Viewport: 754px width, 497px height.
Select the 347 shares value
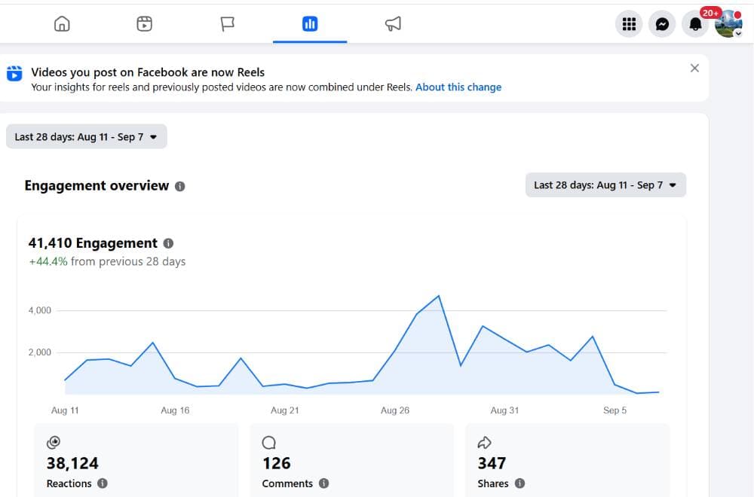click(492, 463)
